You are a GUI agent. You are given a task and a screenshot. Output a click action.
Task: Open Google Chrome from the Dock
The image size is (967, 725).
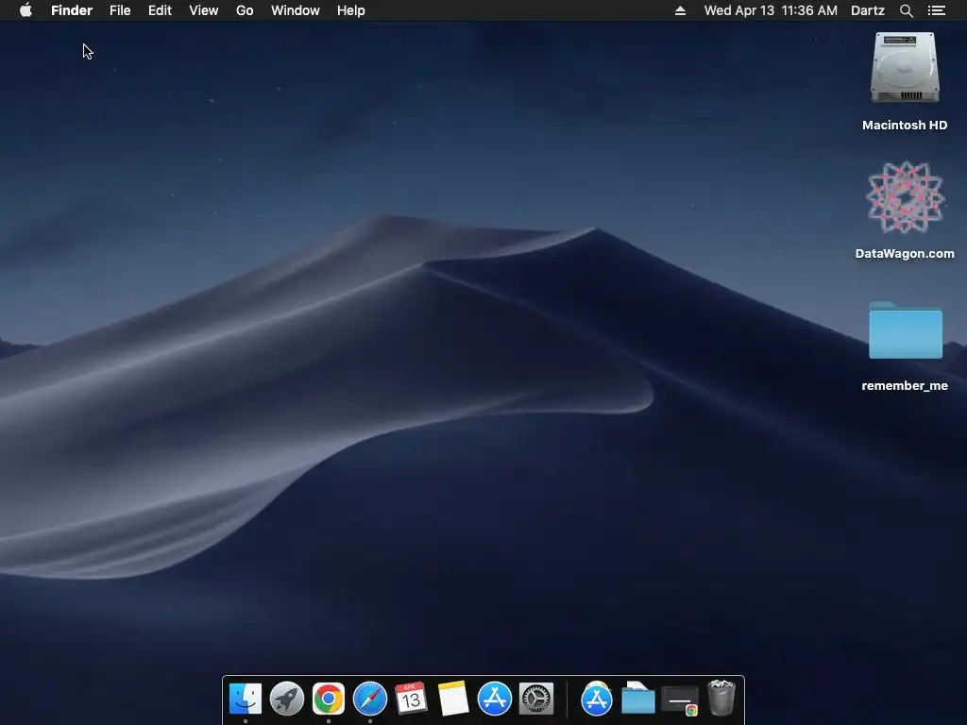pyautogui.click(x=328, y=699)
